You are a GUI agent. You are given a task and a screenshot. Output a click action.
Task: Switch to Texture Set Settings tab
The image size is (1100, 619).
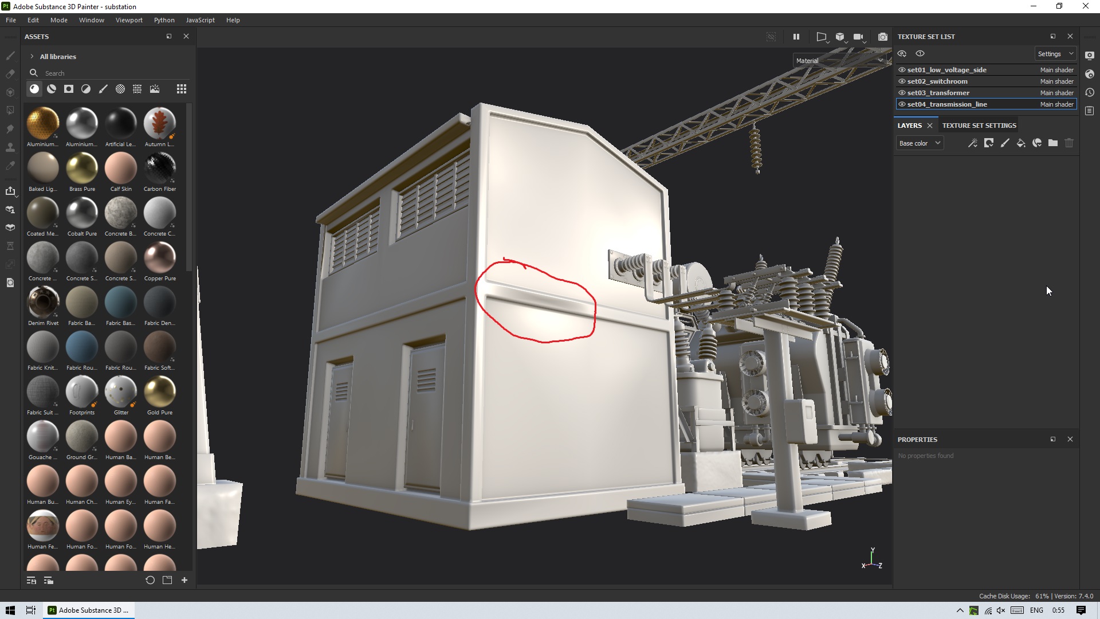979,126
